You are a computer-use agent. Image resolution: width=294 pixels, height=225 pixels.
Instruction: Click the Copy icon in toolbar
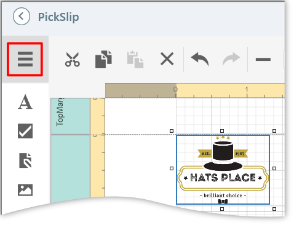[103, 59]
